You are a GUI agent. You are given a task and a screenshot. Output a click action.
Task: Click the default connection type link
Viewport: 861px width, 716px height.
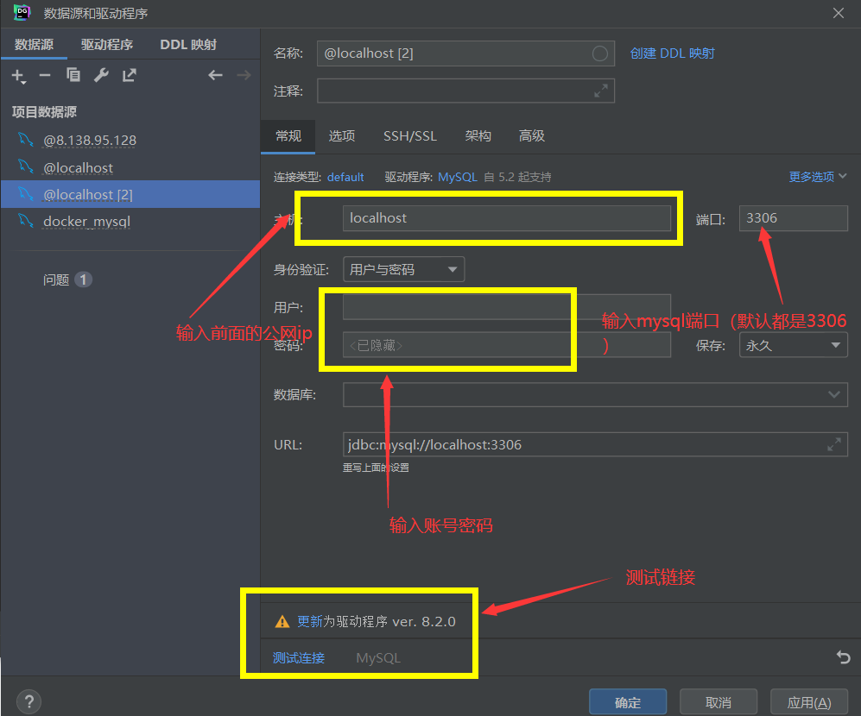click(345, 177)
